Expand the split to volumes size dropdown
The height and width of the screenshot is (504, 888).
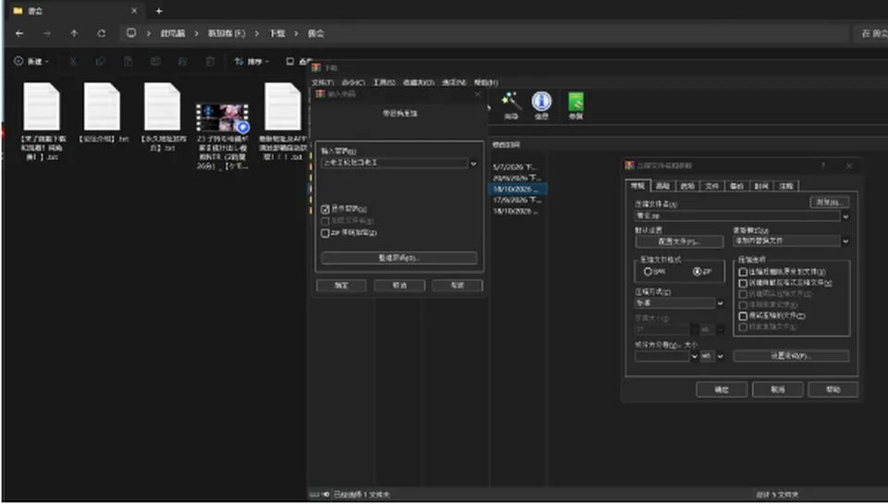[695, 356]
